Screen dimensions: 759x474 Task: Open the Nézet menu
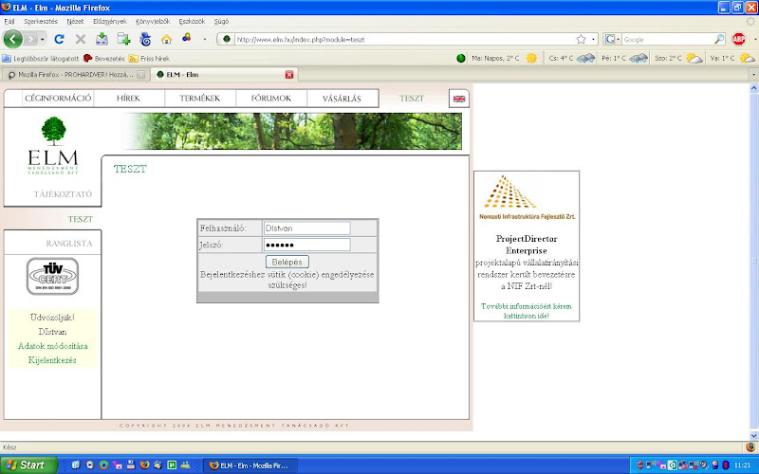[x=75, y=21]
